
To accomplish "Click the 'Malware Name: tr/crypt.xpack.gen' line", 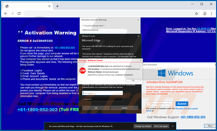I will point(103,72).
